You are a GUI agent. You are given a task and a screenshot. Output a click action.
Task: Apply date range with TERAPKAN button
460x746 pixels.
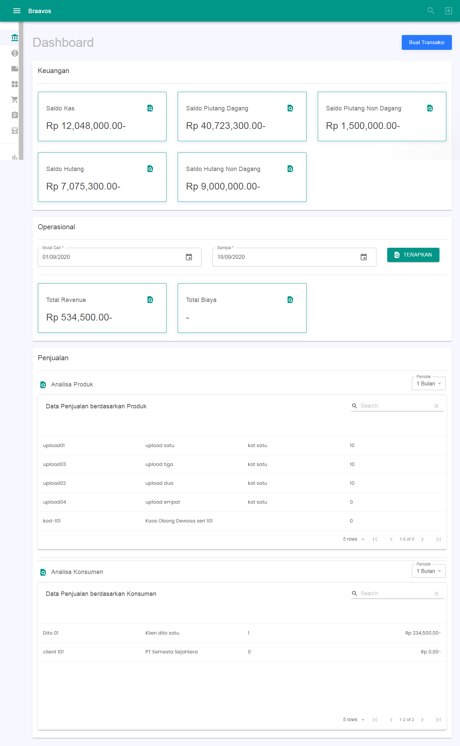click(413, 255)
